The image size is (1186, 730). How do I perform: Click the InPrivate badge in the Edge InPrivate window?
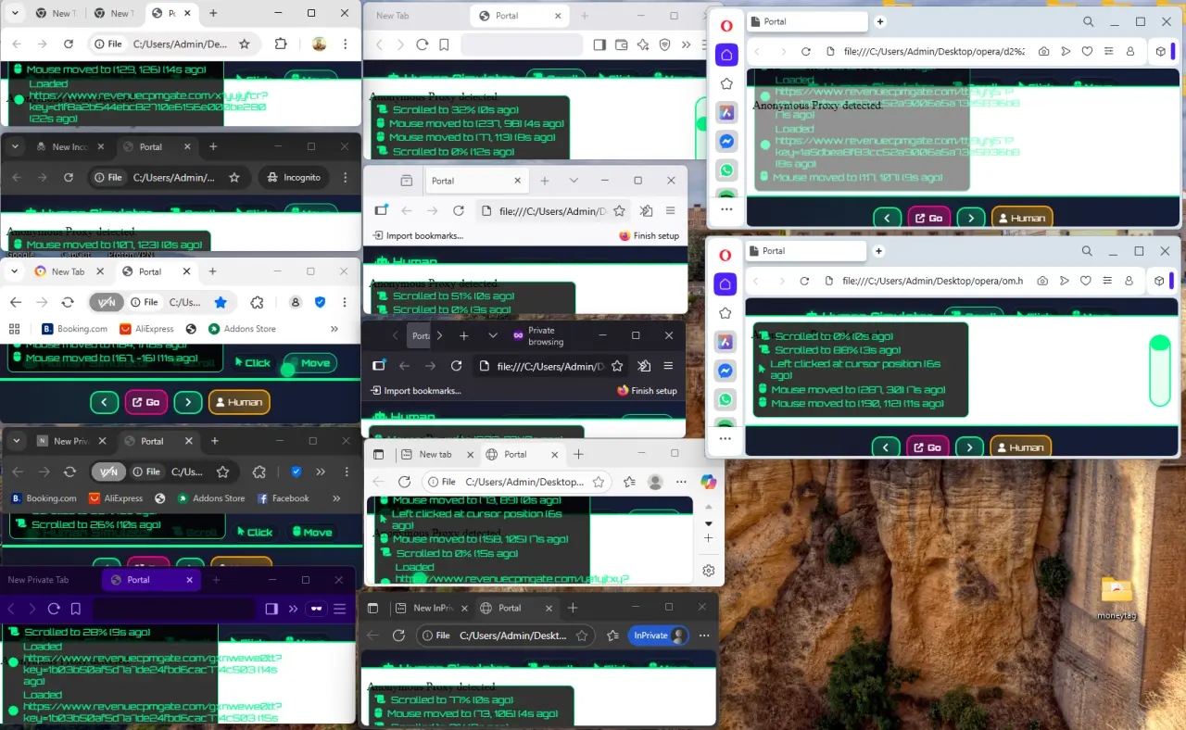(x=659, y=636)
